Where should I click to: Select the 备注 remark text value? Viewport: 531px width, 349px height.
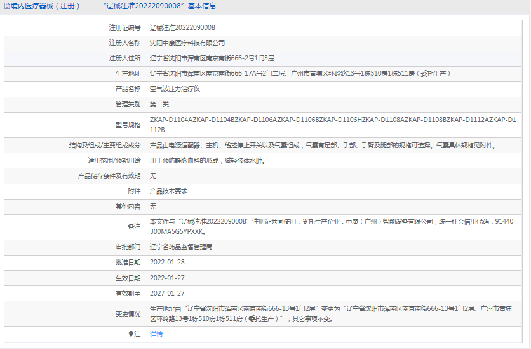(x=332, y=227)
